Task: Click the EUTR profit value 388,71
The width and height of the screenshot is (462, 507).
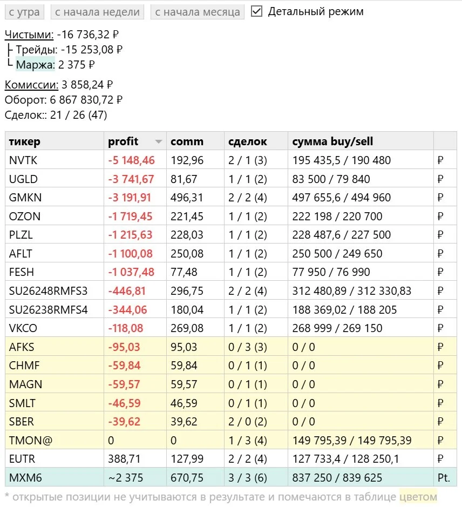Action: [x=124, y=458]
